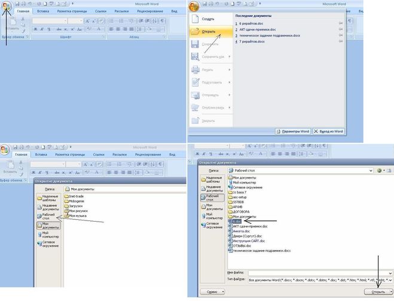Click numbered list icon in top-left ribbon
394x301 pixels.
[122, 21]
